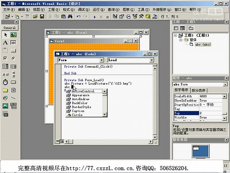
Task: Click the Top property value field
Action: [211, 113]
